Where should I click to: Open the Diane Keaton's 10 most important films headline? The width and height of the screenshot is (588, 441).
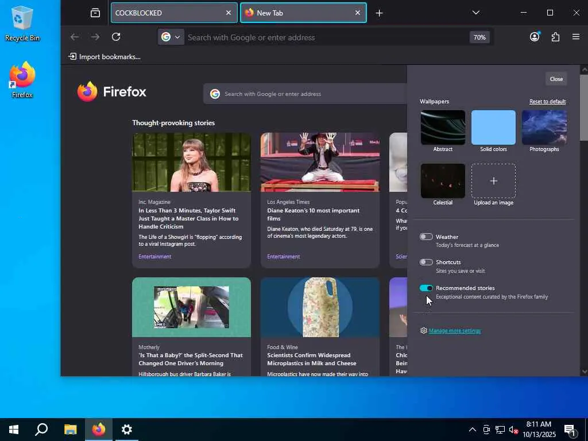(x=313, y=214)
